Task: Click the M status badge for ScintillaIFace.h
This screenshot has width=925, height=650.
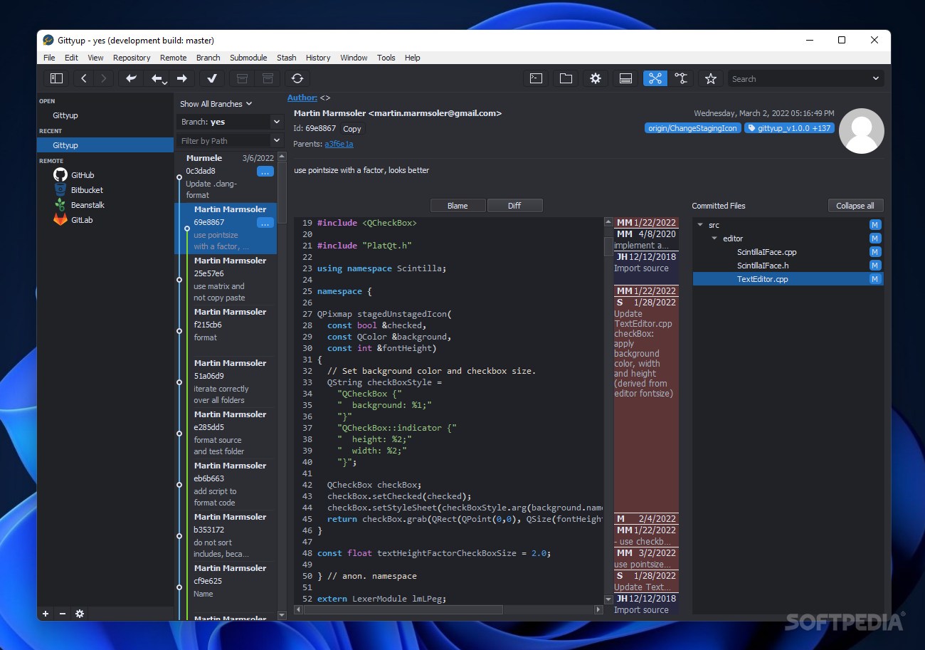Action: tap(875, 266)
